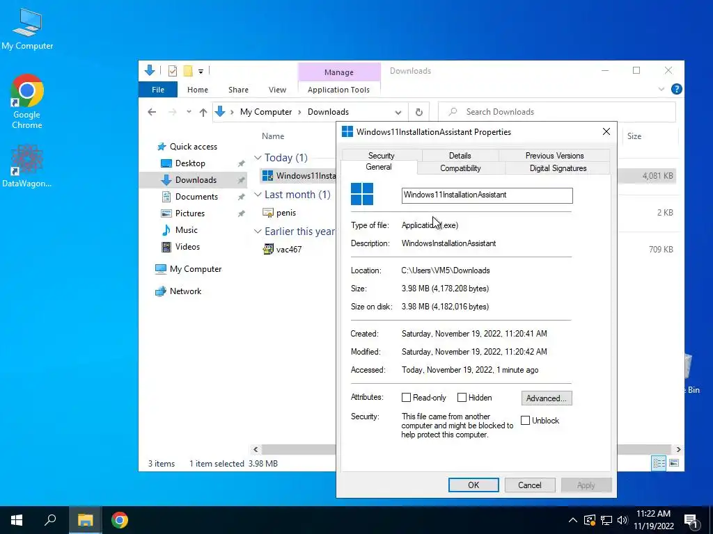Select Quick access in navigation pane

coord(194,147)
